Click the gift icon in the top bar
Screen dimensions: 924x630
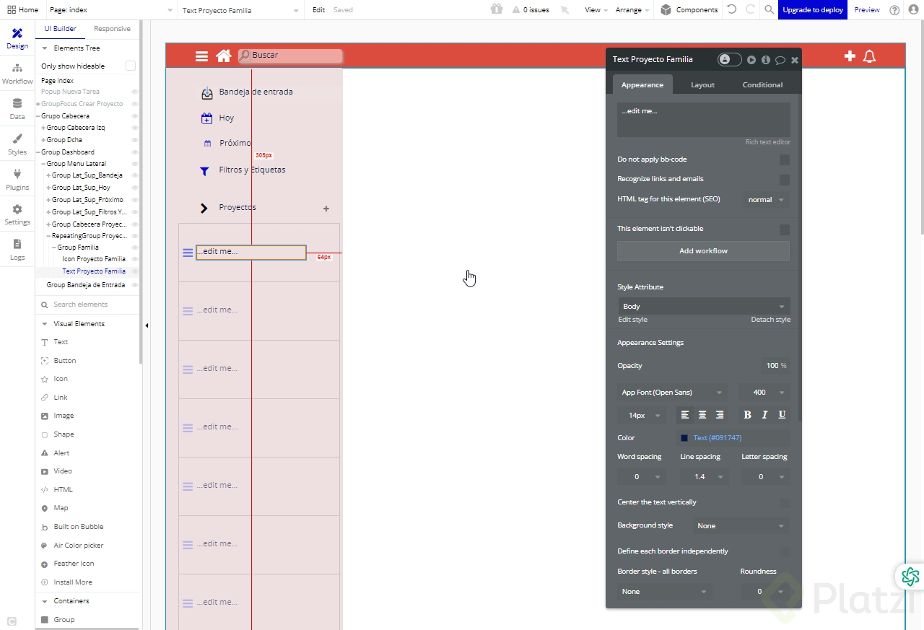pyautogui.click(x=496, y=9)
